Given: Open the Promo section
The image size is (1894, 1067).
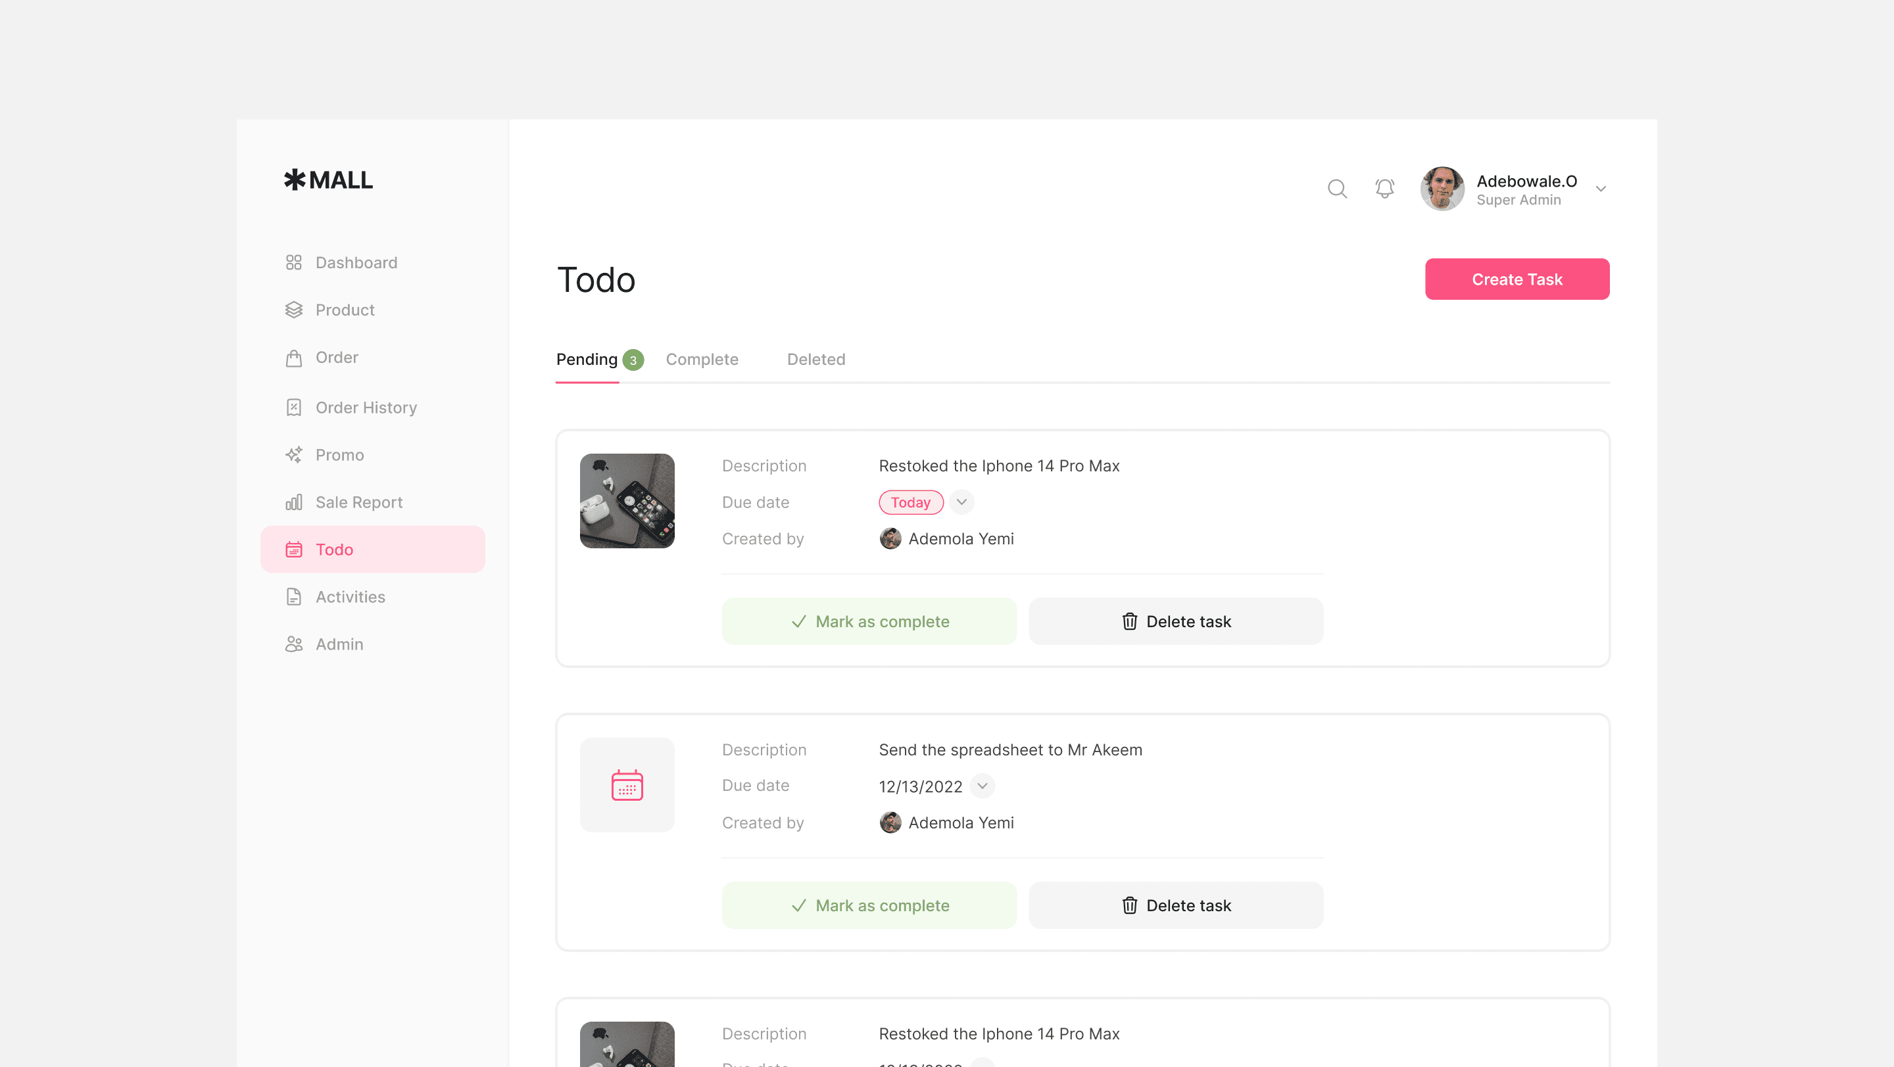Looking at the screenshot, I should point(339,455).
